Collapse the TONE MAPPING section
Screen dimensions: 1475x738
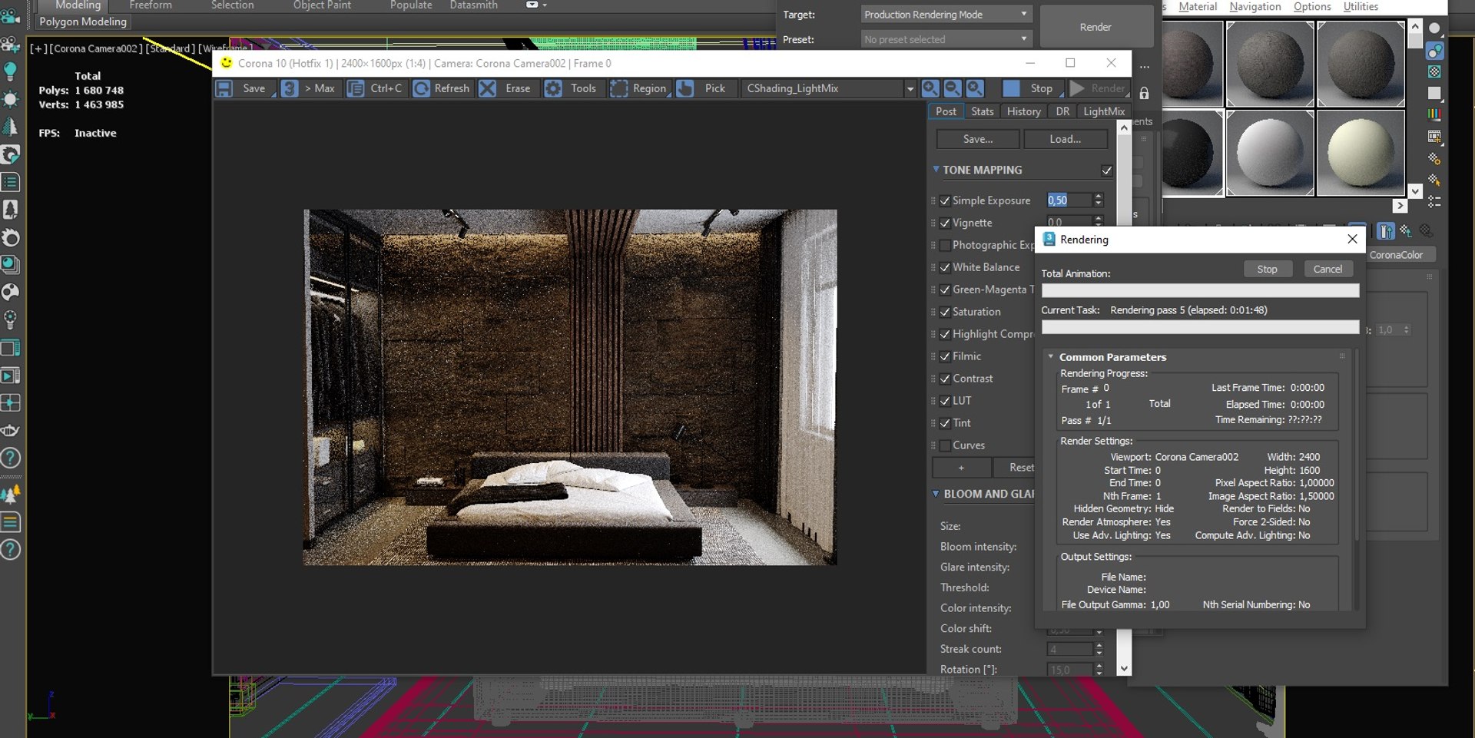(x=936, y=170)
